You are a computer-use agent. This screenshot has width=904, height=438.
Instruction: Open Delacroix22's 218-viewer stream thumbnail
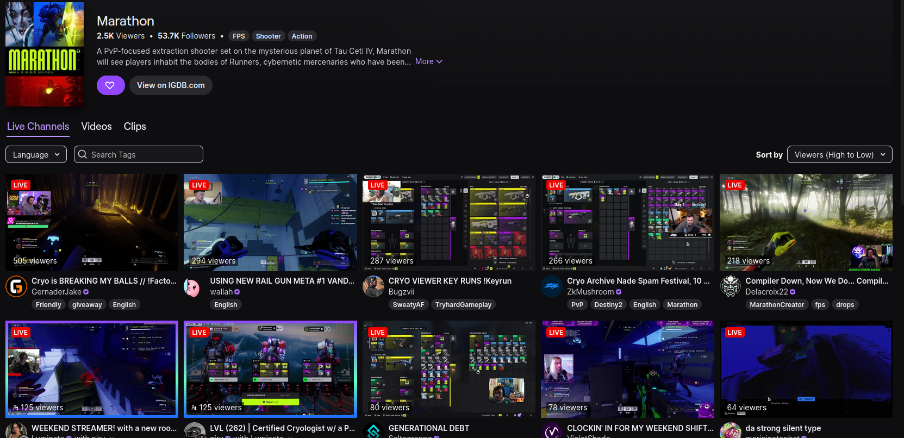pyautogui.click(x=806, y=222)
